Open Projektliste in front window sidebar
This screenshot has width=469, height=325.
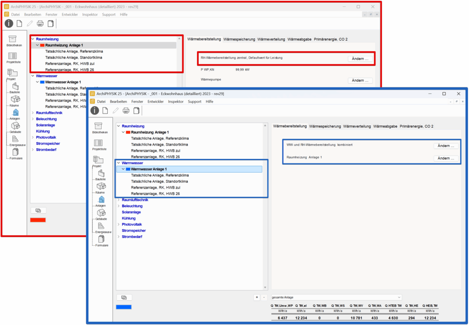[x=99, y=145]
